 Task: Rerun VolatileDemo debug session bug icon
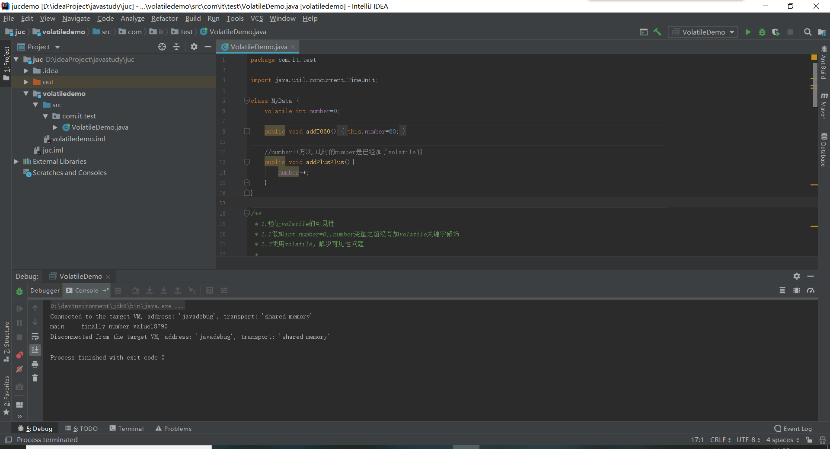tap(19, 291)
